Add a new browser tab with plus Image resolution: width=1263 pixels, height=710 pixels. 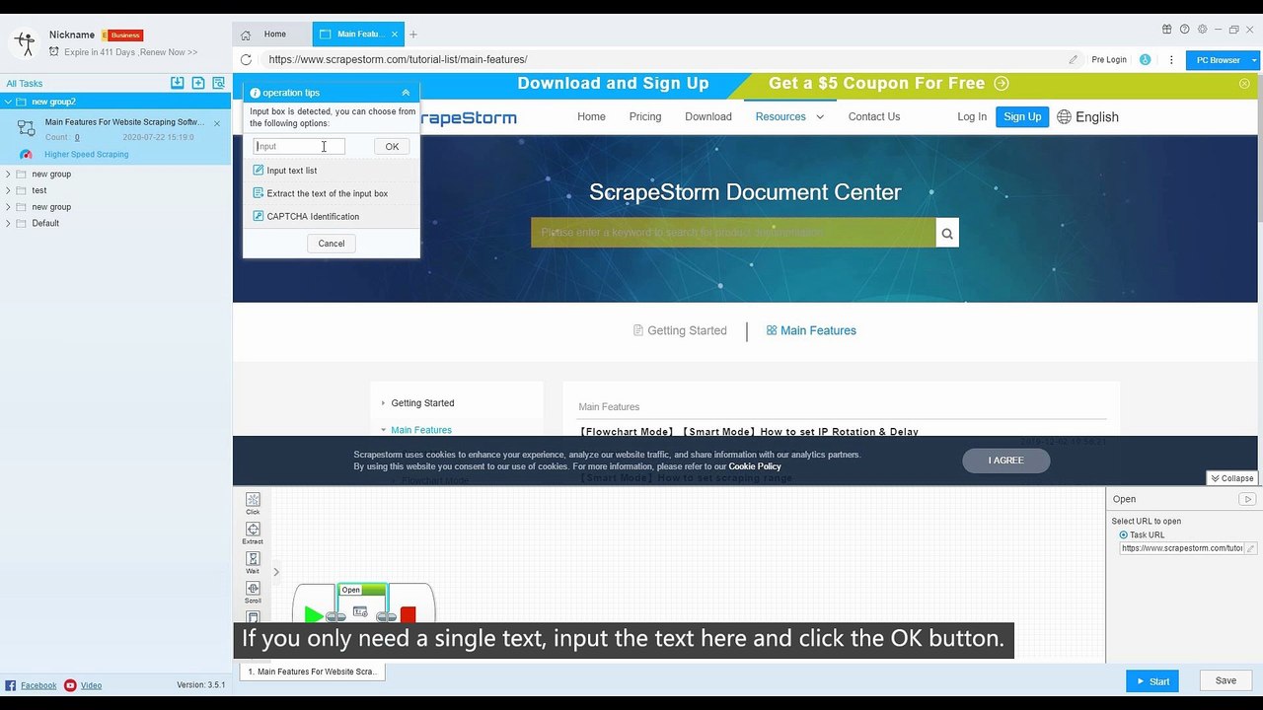point(413,35)
